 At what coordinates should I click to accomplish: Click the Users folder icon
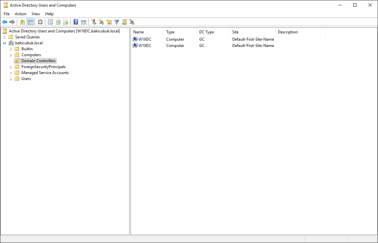coord(17,79)
